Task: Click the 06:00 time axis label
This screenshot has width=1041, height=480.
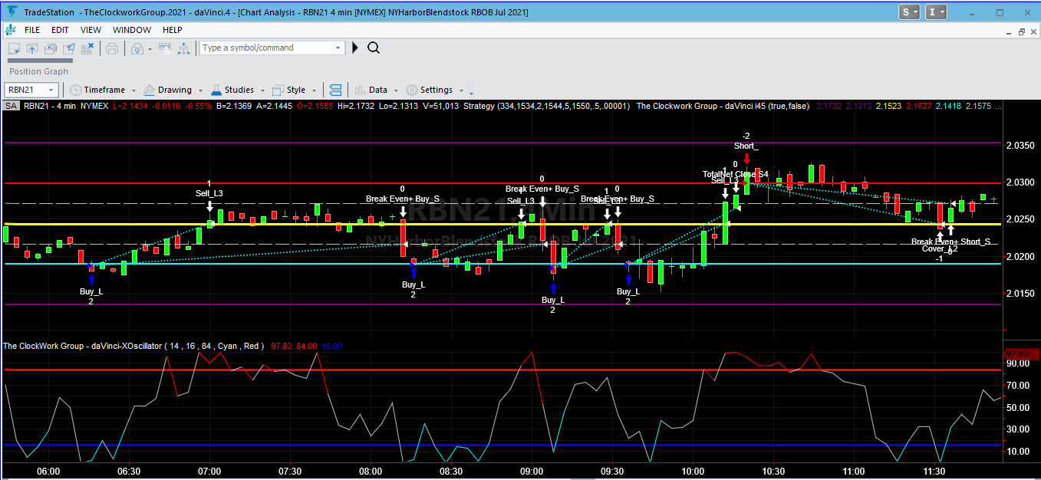Action: tap(48, 472)
